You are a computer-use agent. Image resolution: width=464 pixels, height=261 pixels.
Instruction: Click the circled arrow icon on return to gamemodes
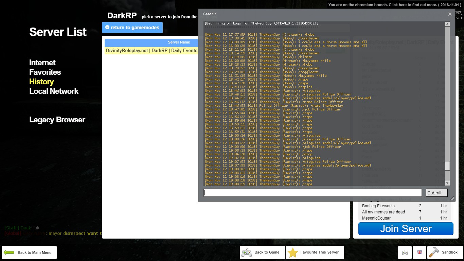(x=107, y=27)
